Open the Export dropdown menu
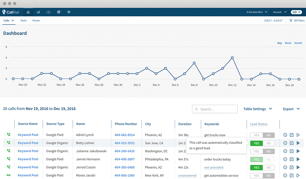 (x=291, y=109)
